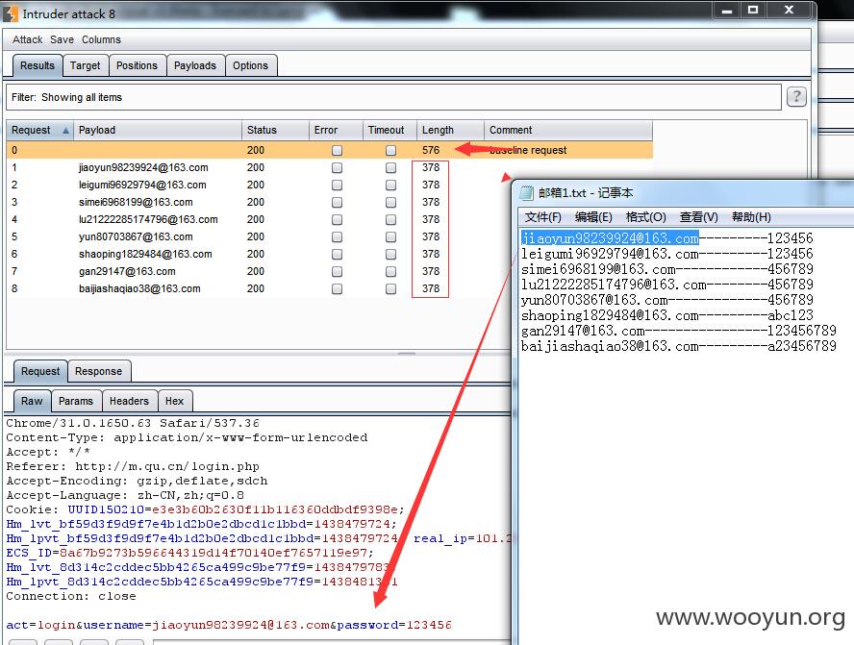
Task: Toggle Error checkbox for leigumi96929794@163.com row
Action: 338,186
